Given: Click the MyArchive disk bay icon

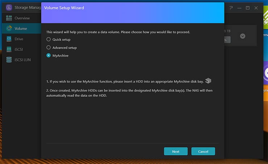Looking at the screenshot, I should 208,81.
